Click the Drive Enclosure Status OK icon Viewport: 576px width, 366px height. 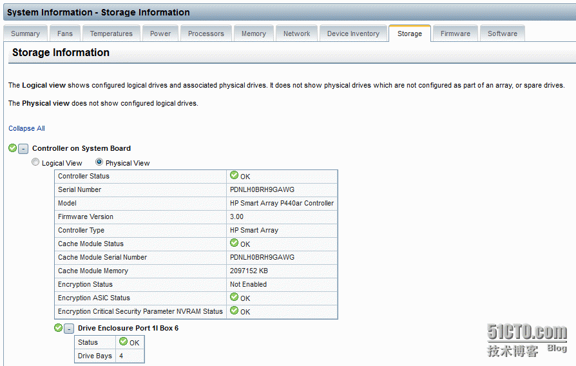click(124, 342)
